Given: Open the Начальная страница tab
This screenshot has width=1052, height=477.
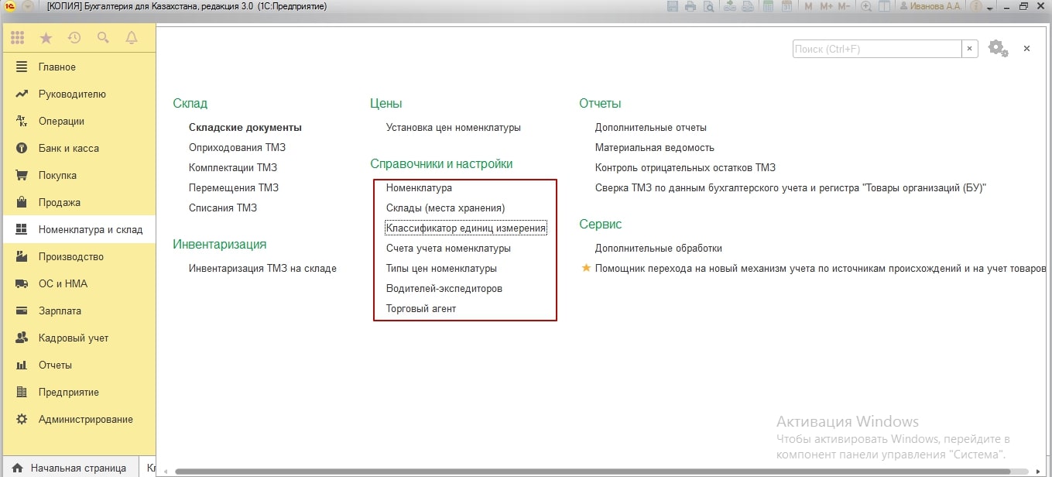Looking at the screenshot, I should pos(77,468).
